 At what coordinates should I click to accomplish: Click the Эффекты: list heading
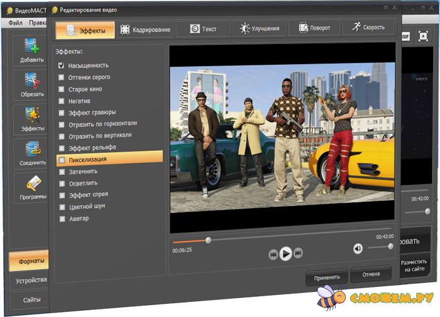tap(69, 52)
